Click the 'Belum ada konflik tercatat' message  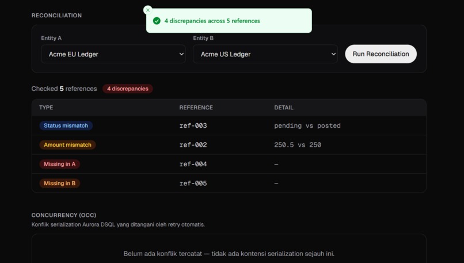[229, 254]
